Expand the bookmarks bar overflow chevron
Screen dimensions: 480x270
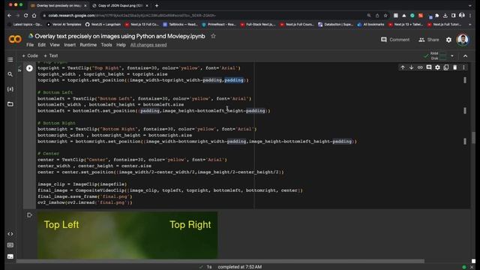click(x=470, y=25)
